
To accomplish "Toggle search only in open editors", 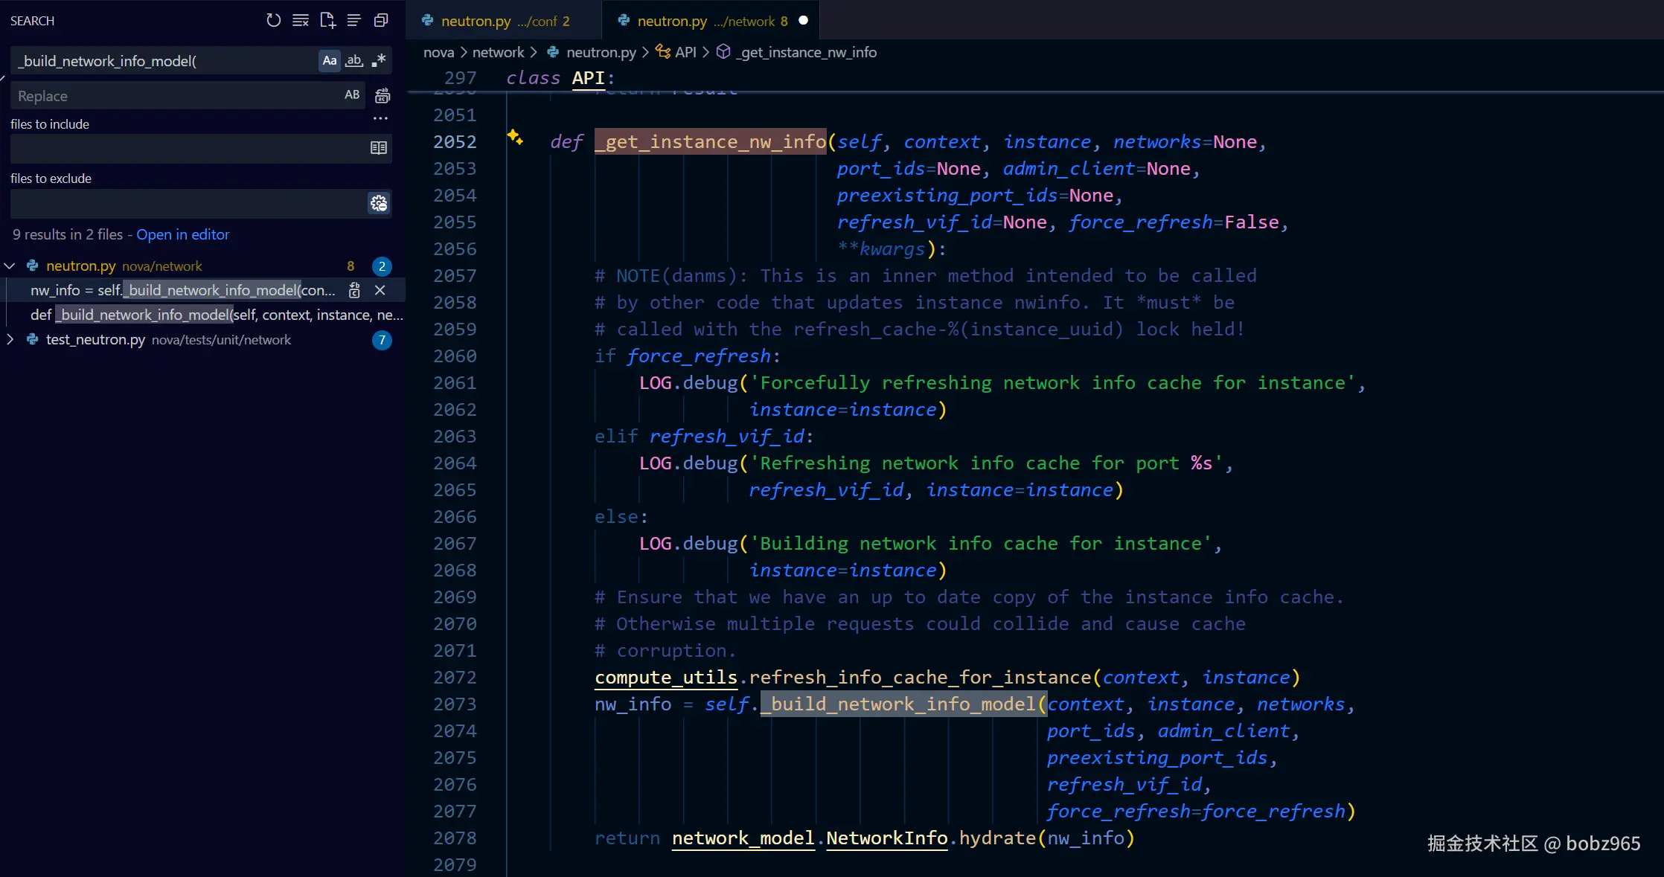I will pyautogui.click(x=379, y=147).
